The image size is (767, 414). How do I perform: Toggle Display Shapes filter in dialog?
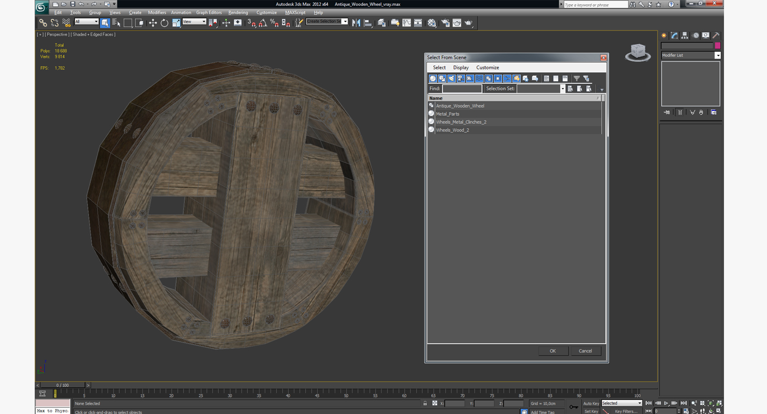point(442,79)
